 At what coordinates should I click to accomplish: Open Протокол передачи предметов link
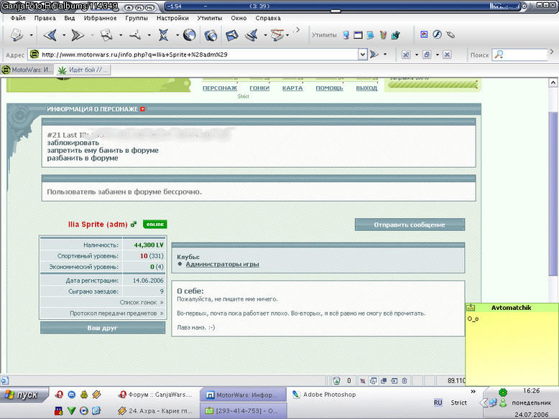click(116, 314)
